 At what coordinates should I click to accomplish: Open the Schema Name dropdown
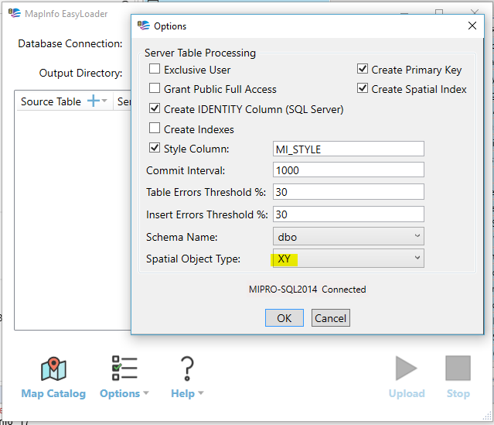(x=348, y=236)
